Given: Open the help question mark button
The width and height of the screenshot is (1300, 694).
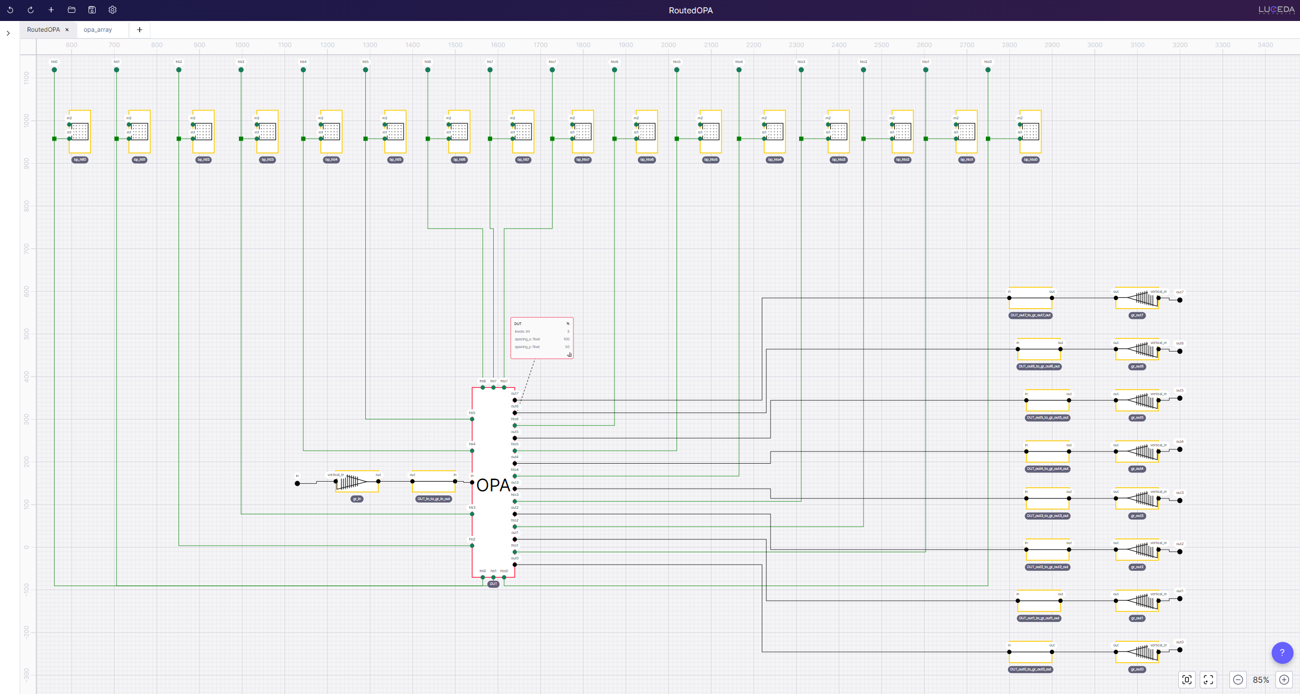Looking at the screenshot, I should [1282, 653].
